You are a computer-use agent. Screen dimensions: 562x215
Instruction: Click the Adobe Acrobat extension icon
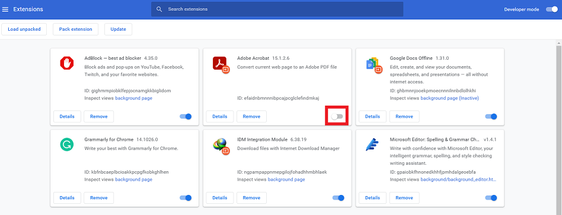[x=221, y=64]
